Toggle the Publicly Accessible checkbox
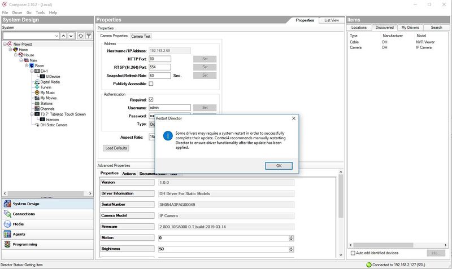The height and width of the screenshot is (269, 452). pos(151,83)
